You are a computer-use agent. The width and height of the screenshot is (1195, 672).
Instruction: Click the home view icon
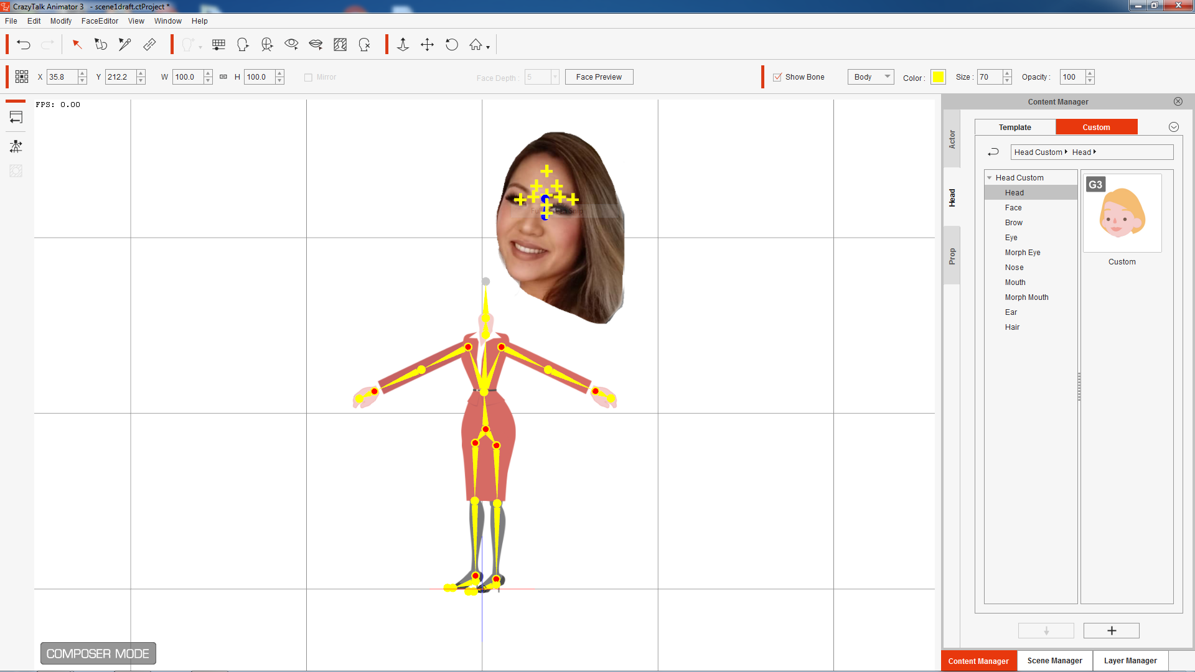[476, 44]
